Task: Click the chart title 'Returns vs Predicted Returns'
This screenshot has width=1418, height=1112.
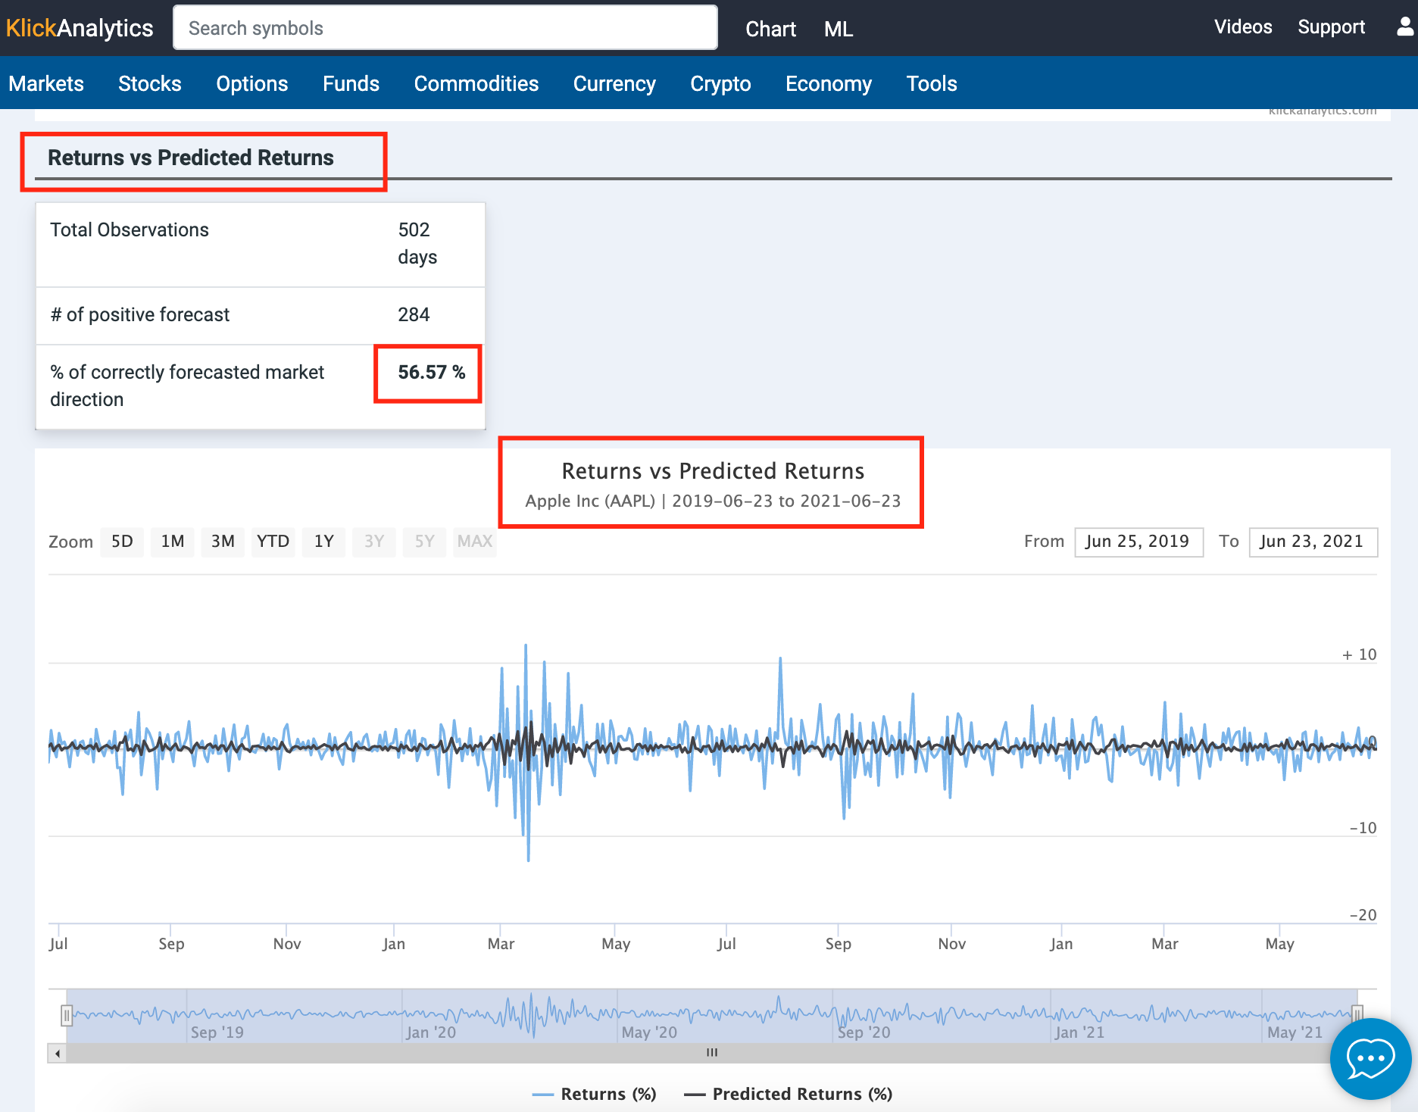Action: (713, 471)
